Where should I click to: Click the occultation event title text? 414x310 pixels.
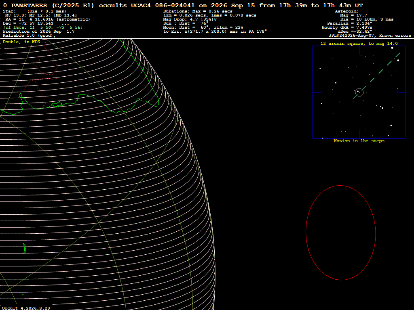[183, 5]
